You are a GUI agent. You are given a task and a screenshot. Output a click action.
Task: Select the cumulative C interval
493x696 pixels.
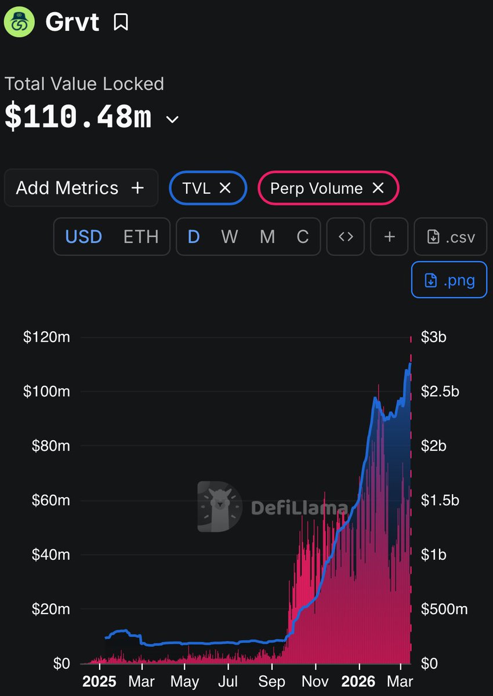[303, 237]
